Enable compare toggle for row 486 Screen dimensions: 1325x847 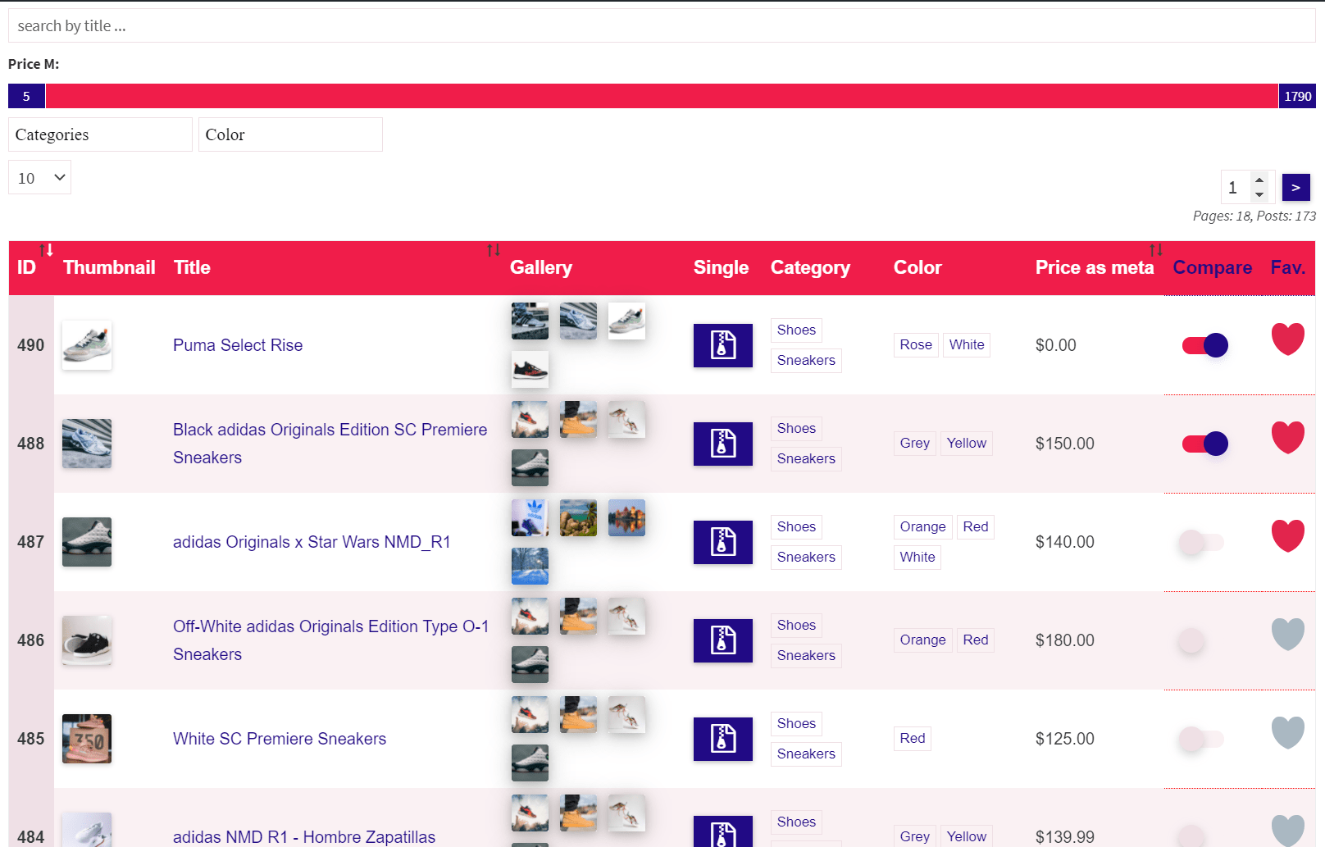(1202, 640)
